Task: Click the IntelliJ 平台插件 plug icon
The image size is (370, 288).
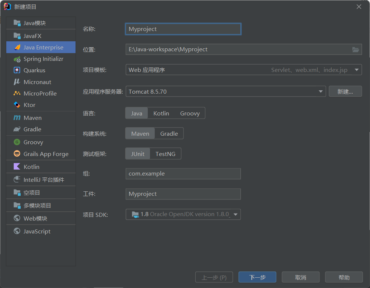Action: [x=17, y=180]
